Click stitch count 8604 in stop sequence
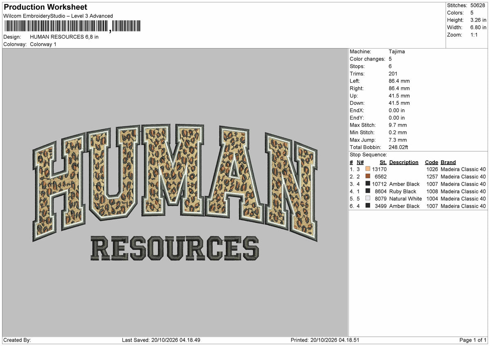 point(381,191)
